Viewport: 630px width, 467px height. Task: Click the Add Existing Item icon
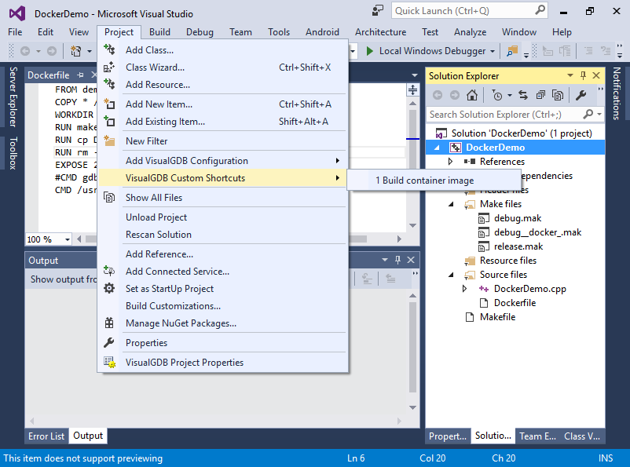[x=109, y=122]
